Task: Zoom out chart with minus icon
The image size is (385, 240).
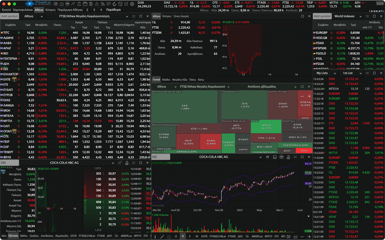Action: (x=302, y=237)
